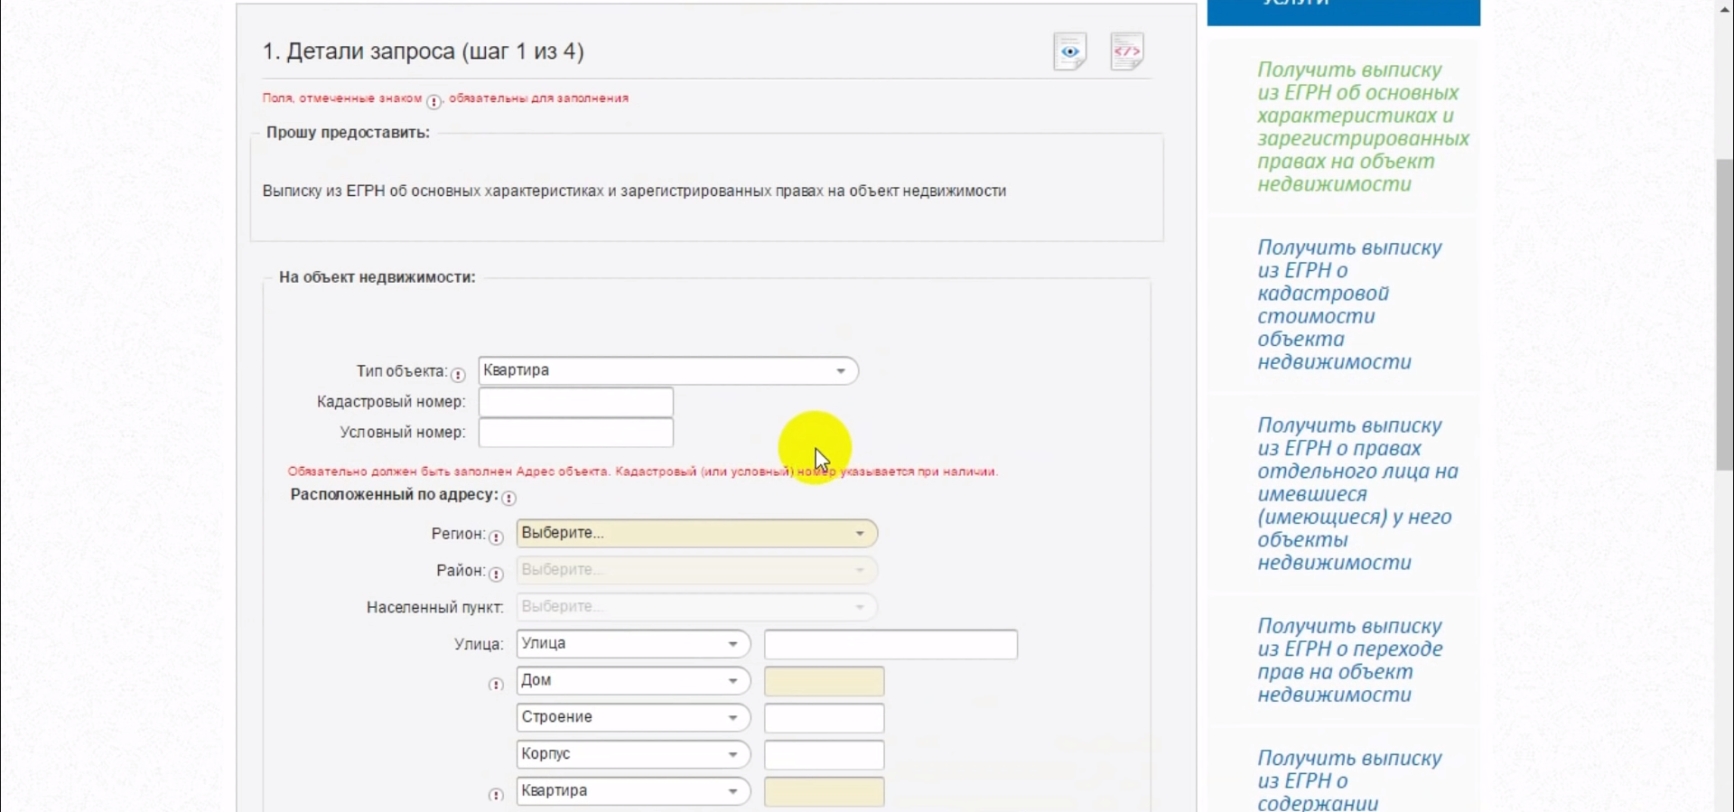Click required-field mark next to Тип объекта
Image resolution: width=1734 pixels, height=812 pixels.
[x=459, y=374]
